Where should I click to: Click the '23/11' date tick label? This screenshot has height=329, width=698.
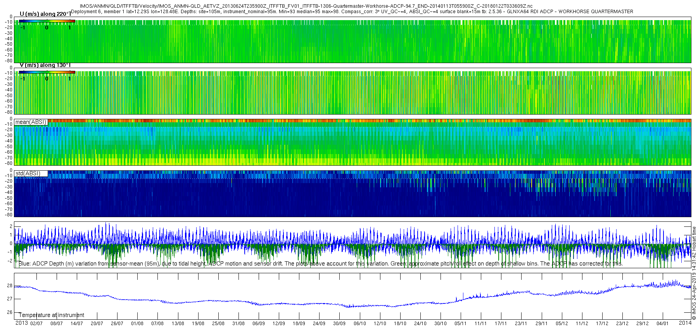(521, 324)
